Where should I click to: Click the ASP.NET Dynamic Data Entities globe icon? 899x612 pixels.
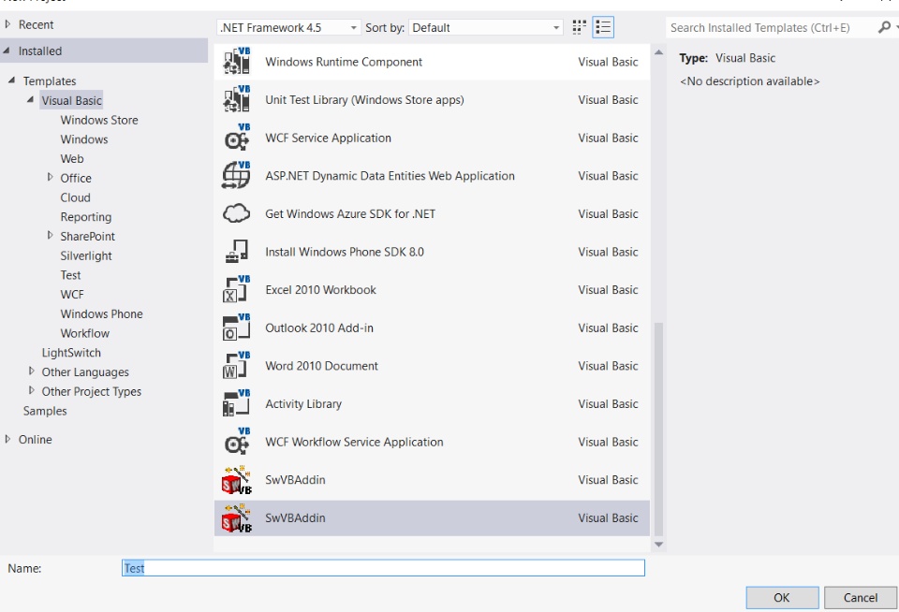[236, 175]
